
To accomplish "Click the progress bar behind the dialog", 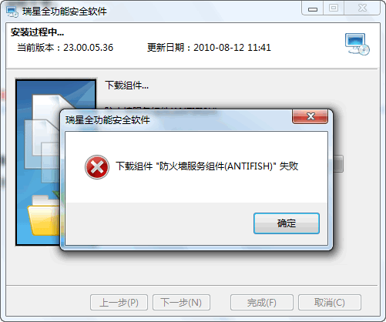I will coord(338,163).
